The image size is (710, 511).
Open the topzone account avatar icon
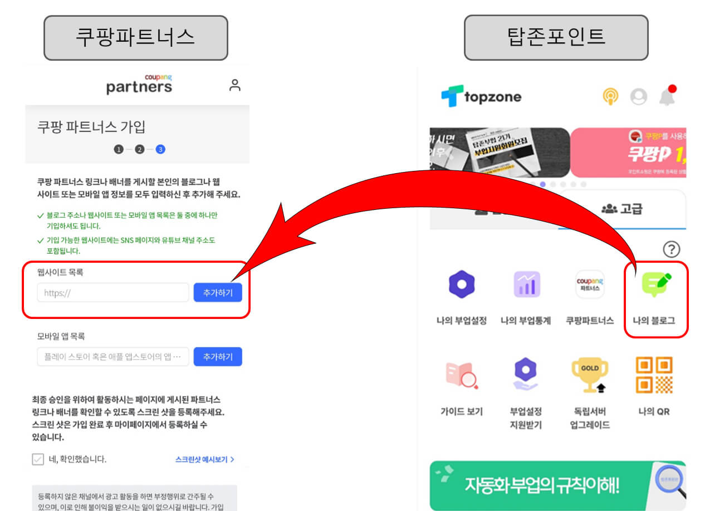639,97
